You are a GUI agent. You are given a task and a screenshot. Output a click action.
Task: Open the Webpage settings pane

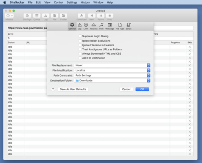click(110, 26)
